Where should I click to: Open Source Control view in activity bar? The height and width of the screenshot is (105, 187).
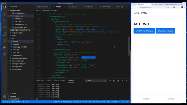tap(4, 21)
